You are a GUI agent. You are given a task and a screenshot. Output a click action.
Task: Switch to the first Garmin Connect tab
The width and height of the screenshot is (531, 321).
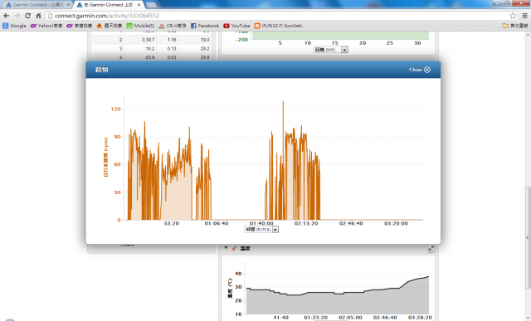click(x=37, y=5)
